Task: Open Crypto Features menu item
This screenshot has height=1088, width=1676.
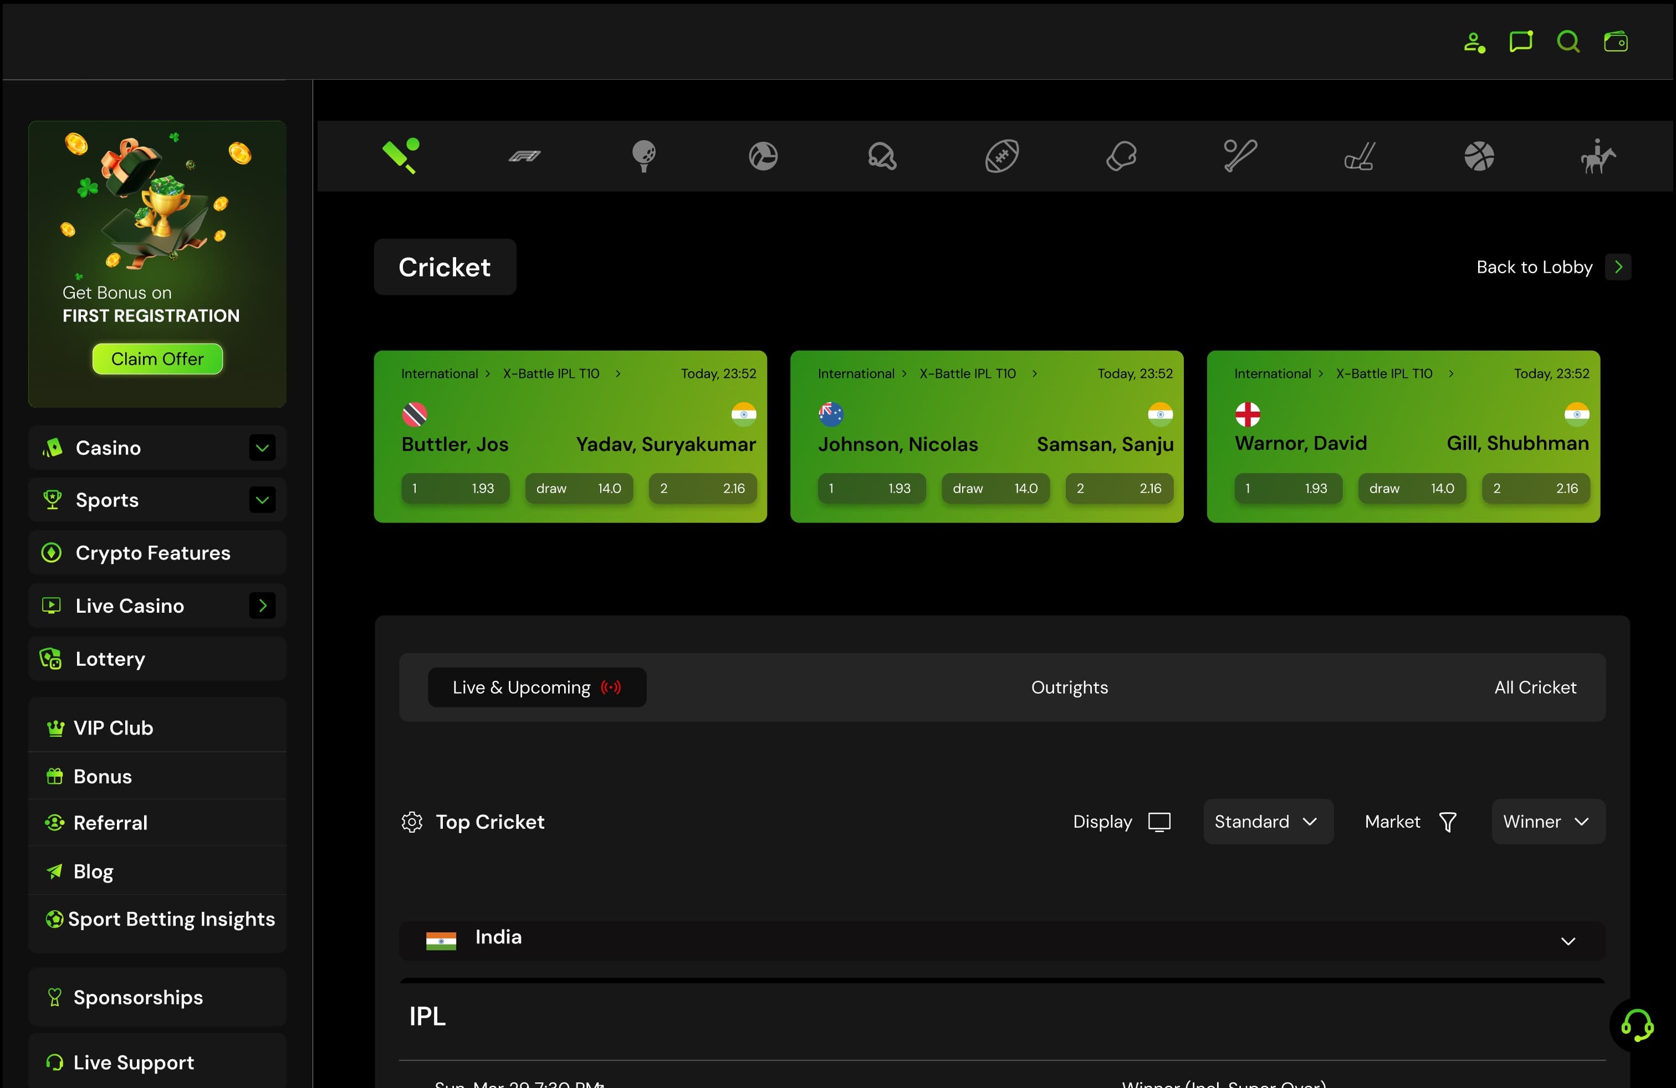Action: [157, 552]
